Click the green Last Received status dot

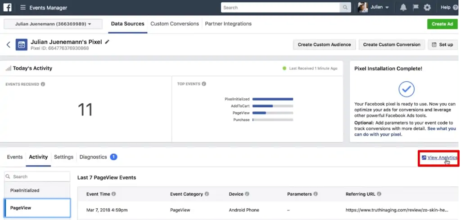[285, 68]
